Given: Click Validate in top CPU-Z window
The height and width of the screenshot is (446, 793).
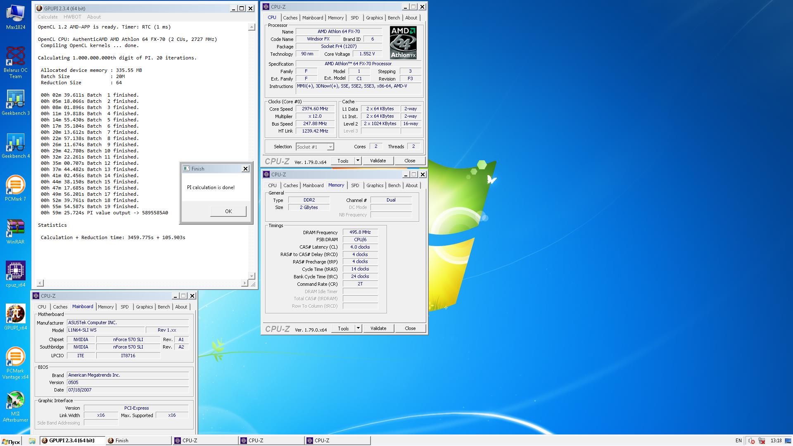Looking at the screenshot, I should click(x=378, y=161).
